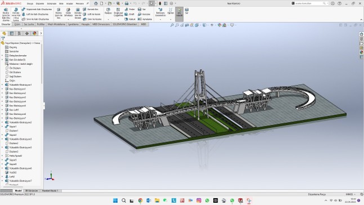This screenshot has width=364, height=205.
Task: Open File Explorer from the taskbar
Action: [157, 200]
